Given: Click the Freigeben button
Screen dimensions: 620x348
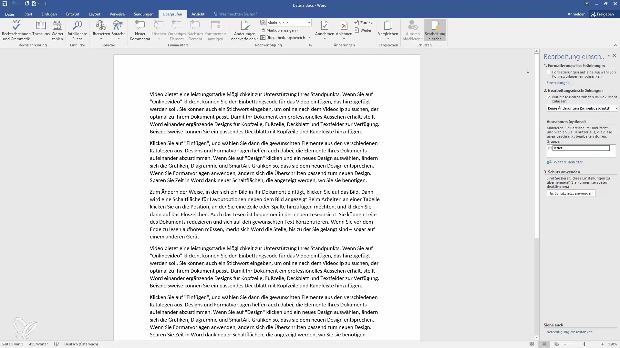Looking at the screenshot, I should [602, 14].
